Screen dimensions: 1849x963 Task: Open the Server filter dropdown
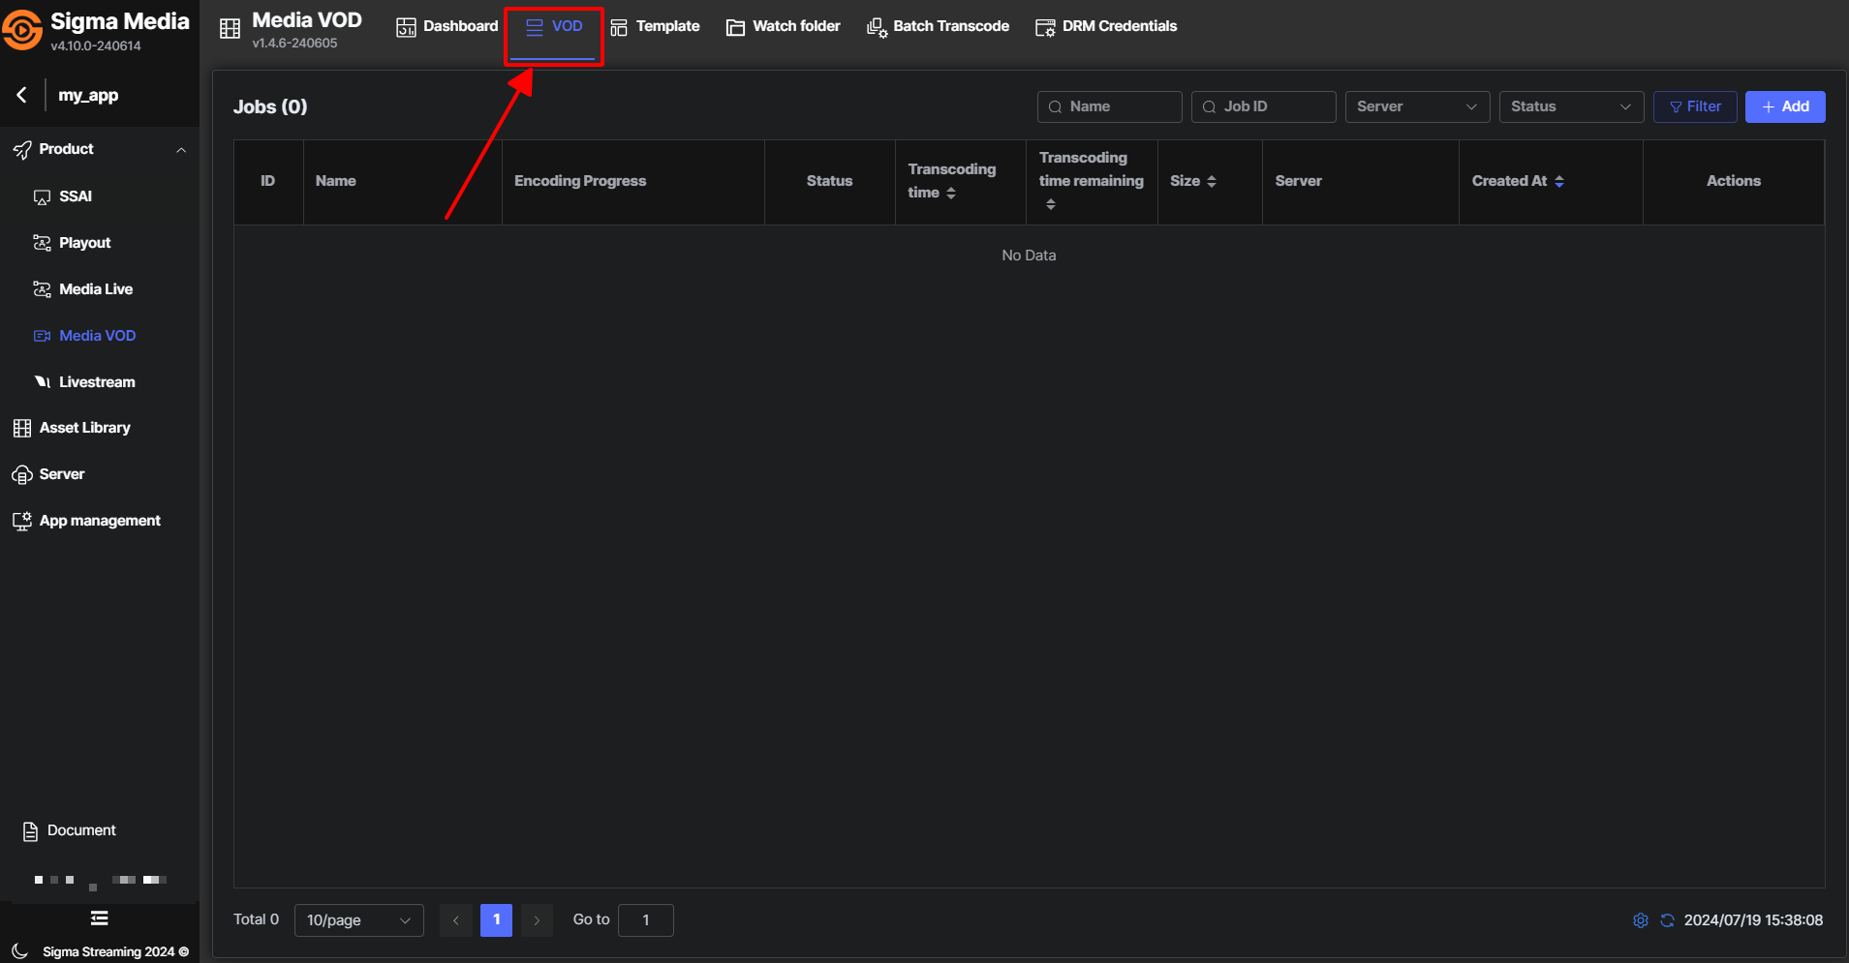1416,106
